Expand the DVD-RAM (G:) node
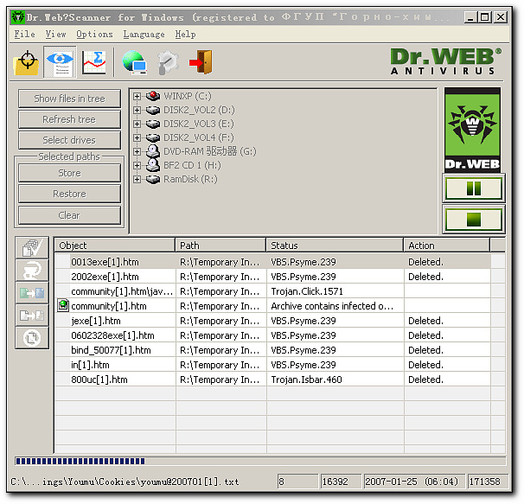Viewport: 524px width, 504px height. click(137, 151)
